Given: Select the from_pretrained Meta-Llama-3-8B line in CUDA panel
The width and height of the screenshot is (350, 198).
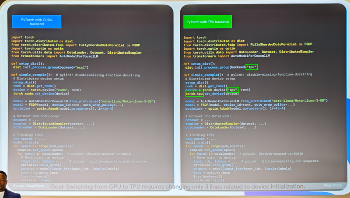Looking at the screenshot, I should 84,101.
